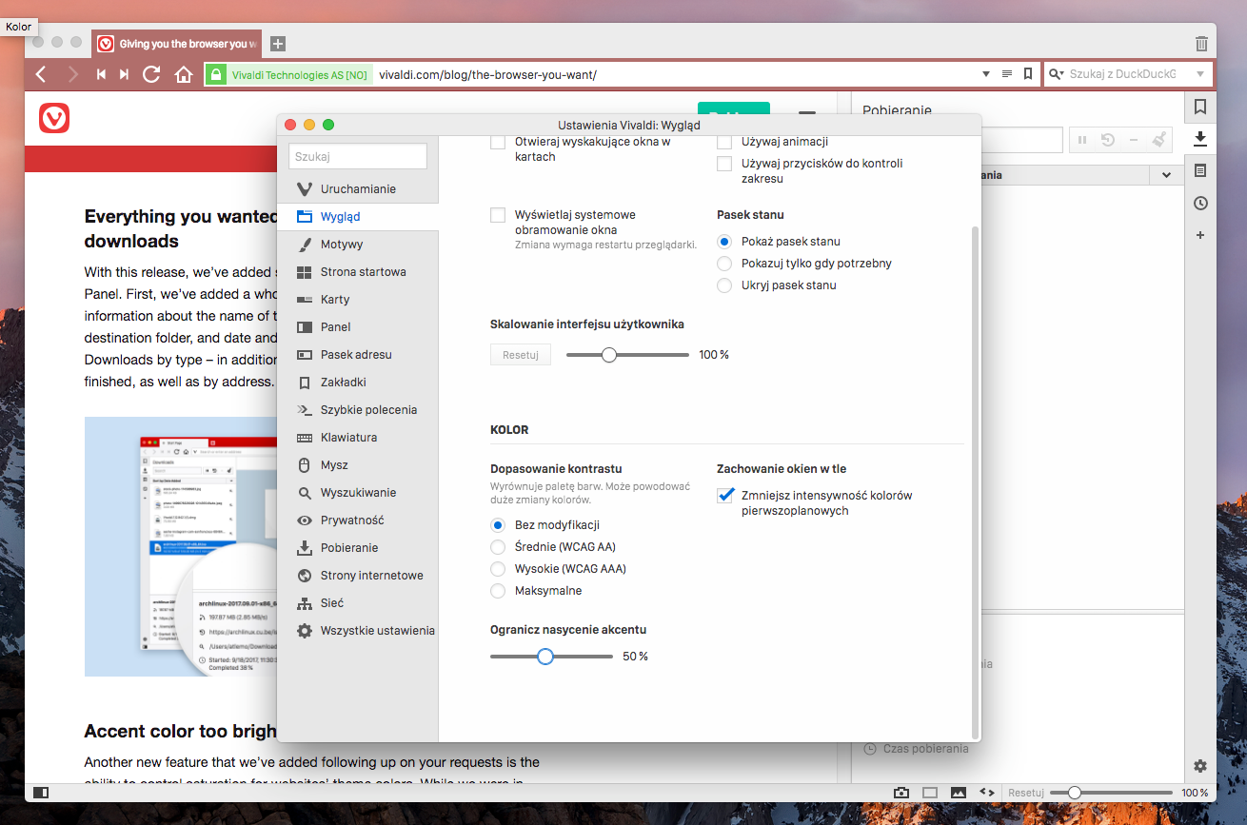Select 'Pokaż pasek stanu' radio
The height and width of the screenshot is (825, 1247).
(724, 242)
